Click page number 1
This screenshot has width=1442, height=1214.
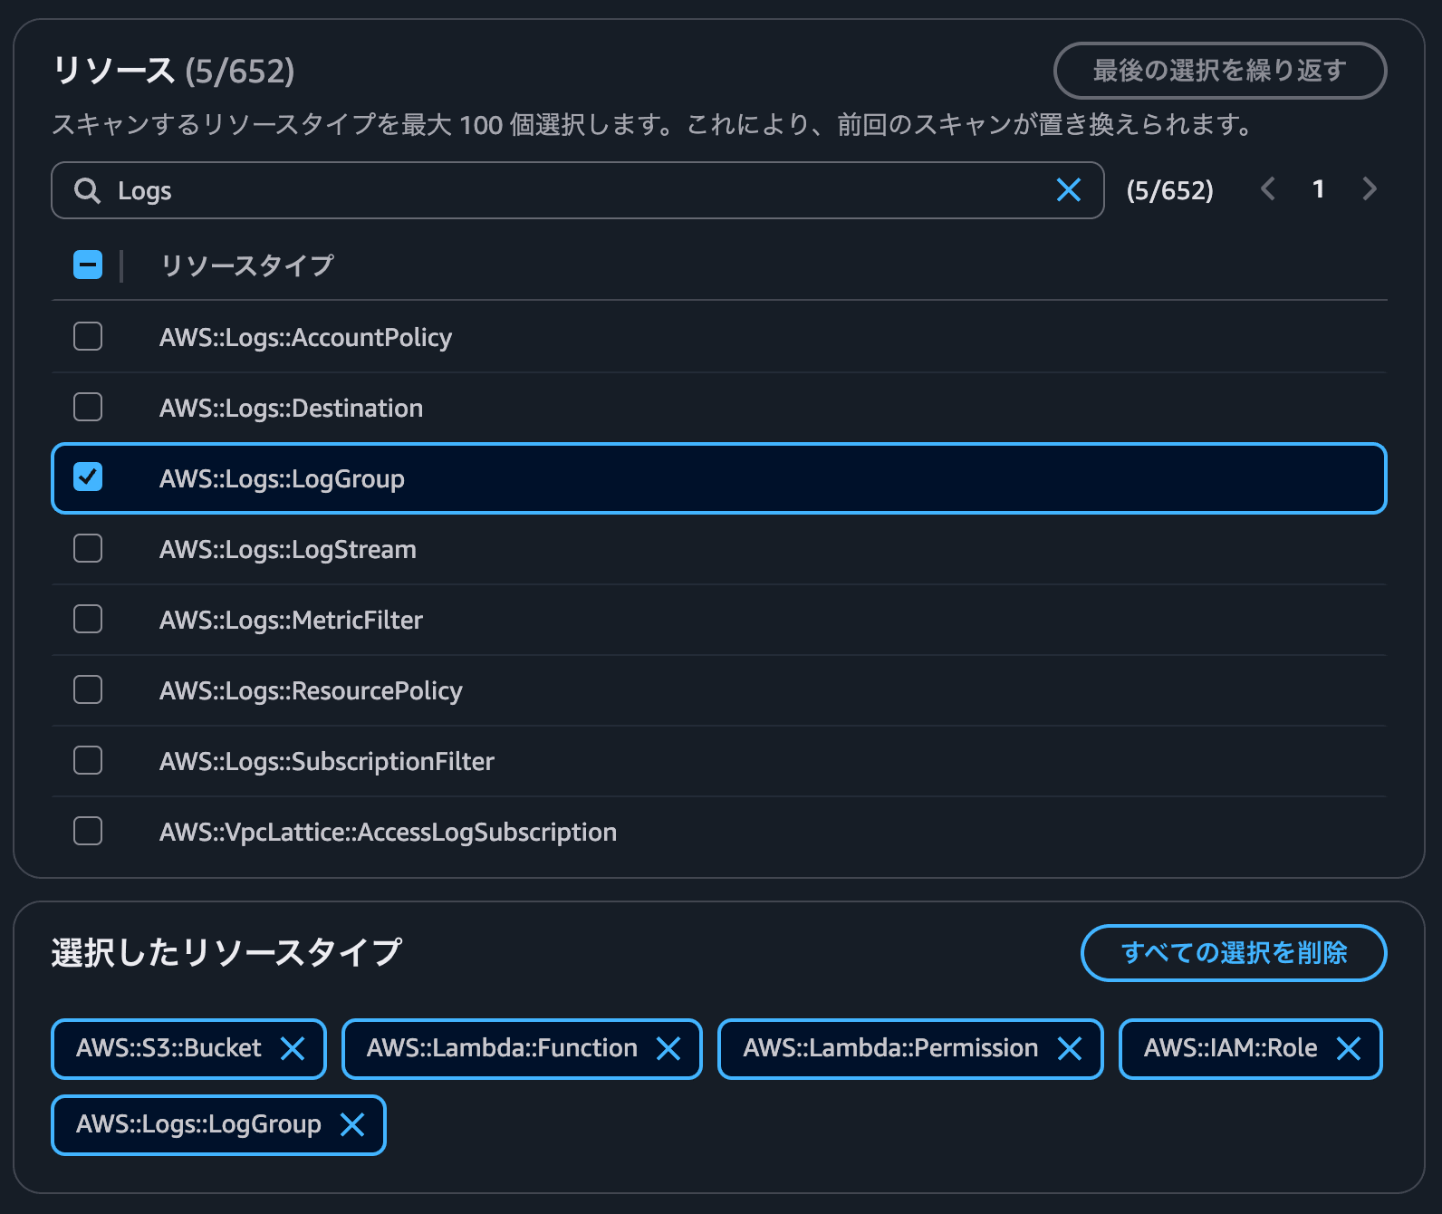[x=1319, y=189]
